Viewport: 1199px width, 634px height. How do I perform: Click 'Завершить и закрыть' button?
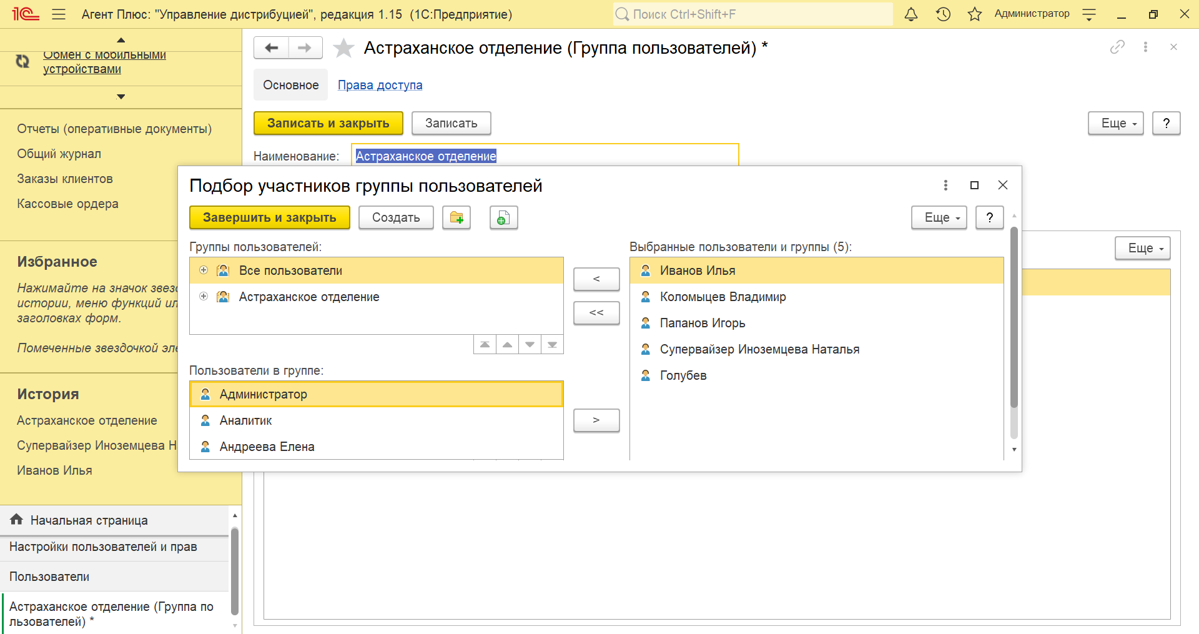click(x=269, y=217)
